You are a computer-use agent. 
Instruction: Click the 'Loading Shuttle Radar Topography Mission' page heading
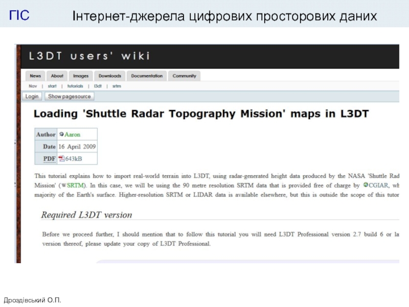coord(201,114)
